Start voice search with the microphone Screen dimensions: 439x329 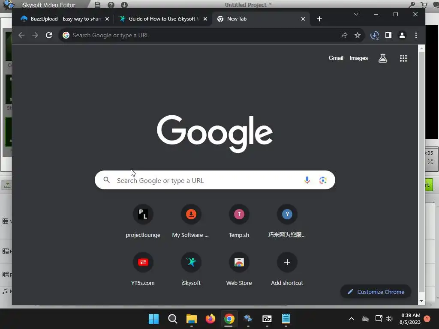pyautogui.click(x=307, y=180)
